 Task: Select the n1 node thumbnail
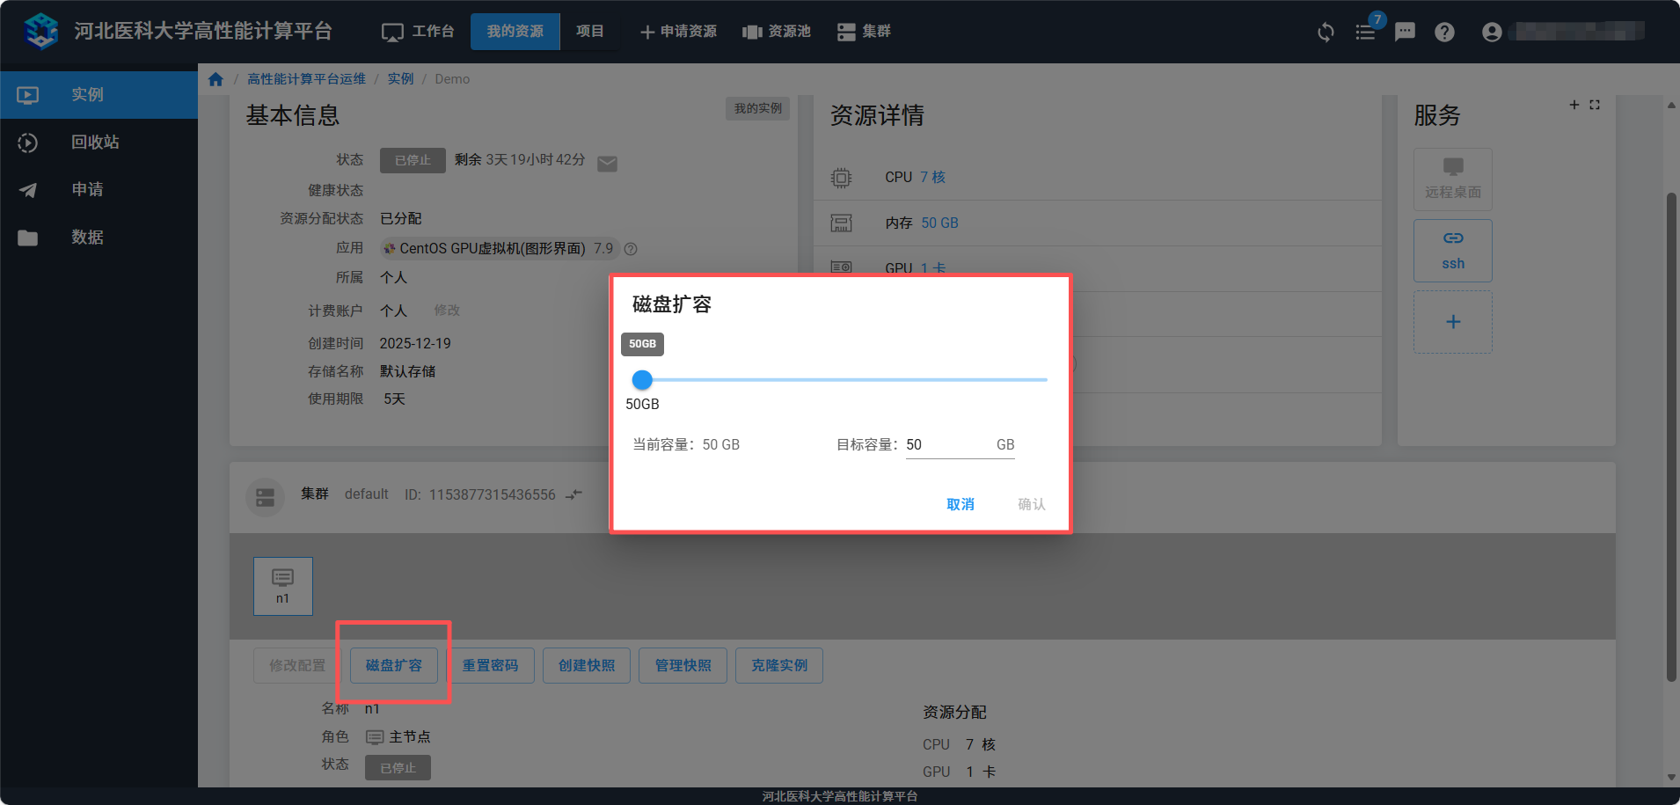[x=282, y=585]
